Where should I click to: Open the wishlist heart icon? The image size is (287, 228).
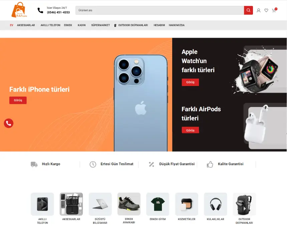[266, 10]
